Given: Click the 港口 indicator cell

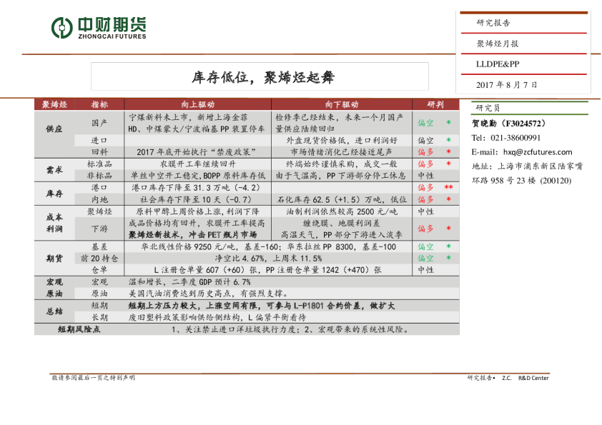Looking at the screenshot, I should 99,188.
